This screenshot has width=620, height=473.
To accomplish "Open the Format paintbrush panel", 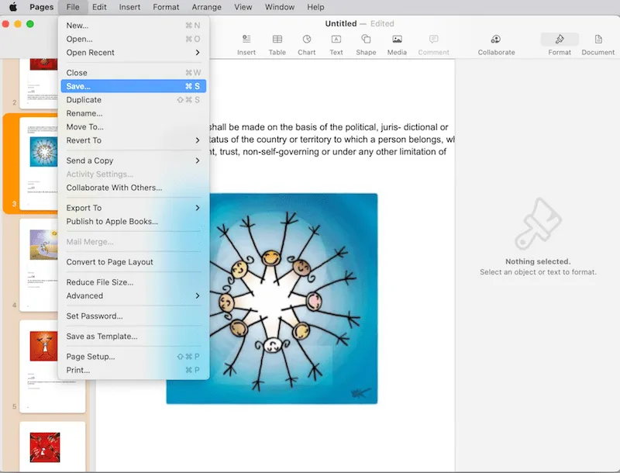I will click(x=560, y=43).
